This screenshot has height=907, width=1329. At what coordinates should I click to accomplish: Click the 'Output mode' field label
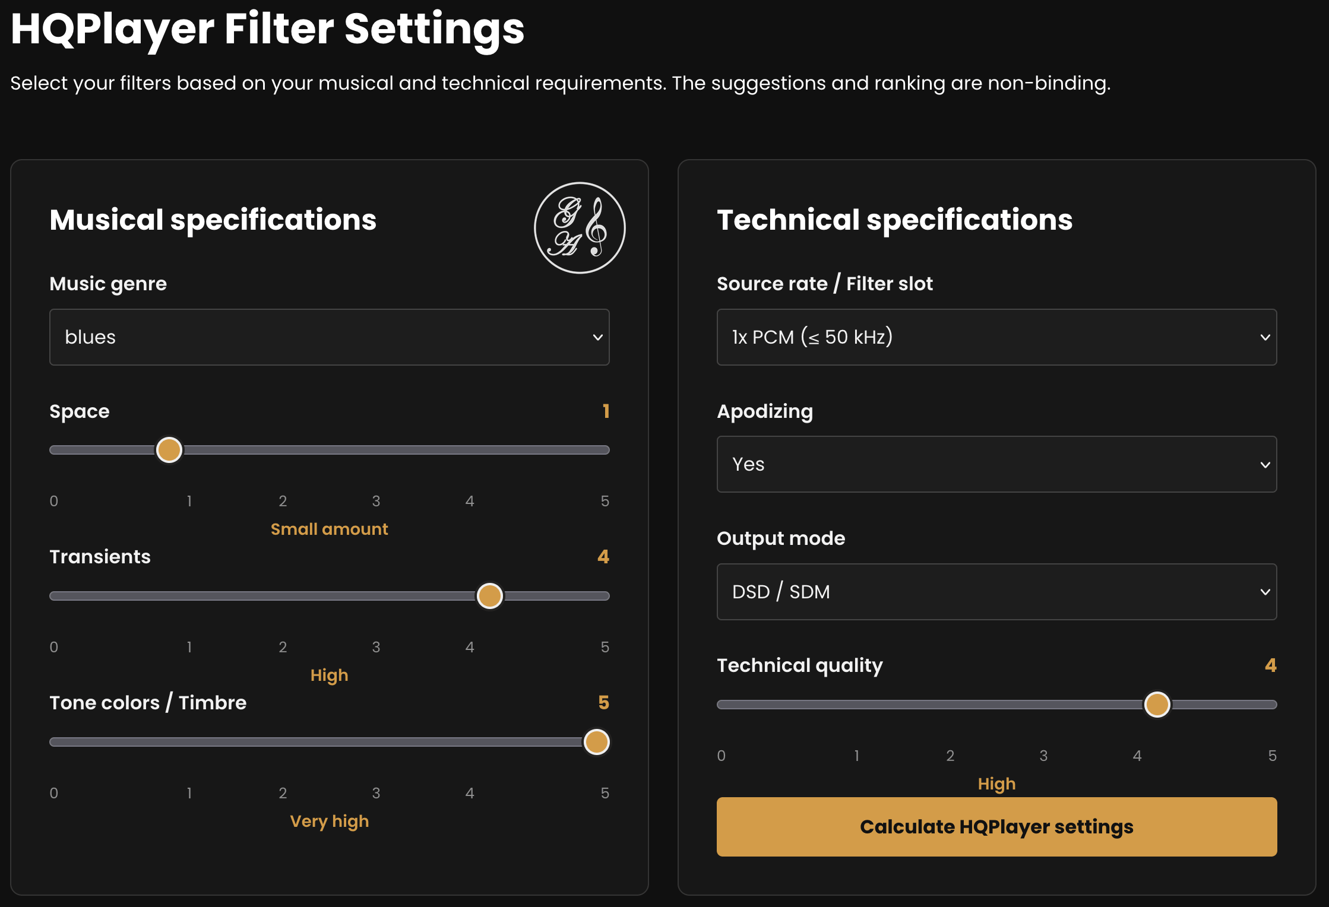[x=781, y=538]
